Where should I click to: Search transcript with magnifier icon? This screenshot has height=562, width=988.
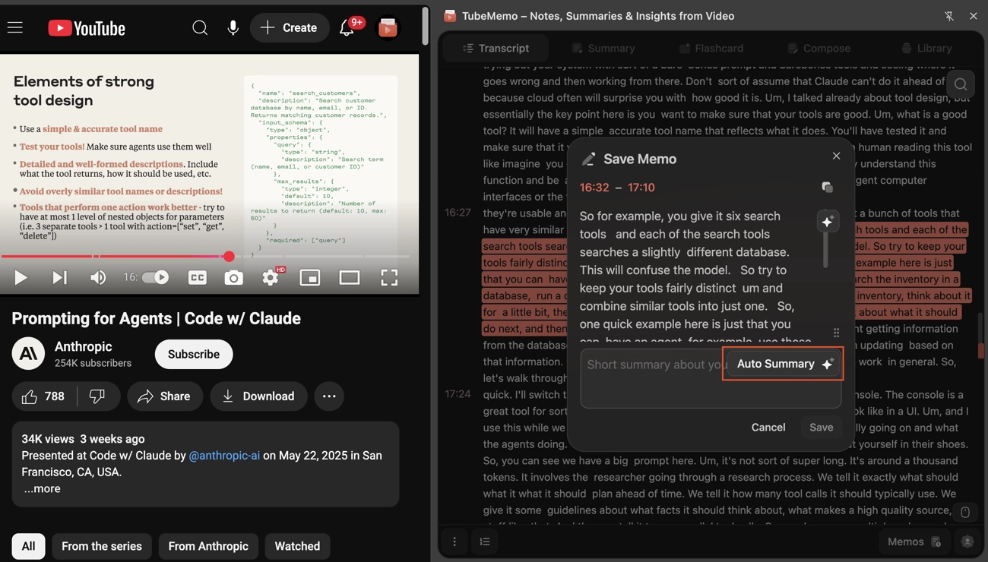pos(961,84)
